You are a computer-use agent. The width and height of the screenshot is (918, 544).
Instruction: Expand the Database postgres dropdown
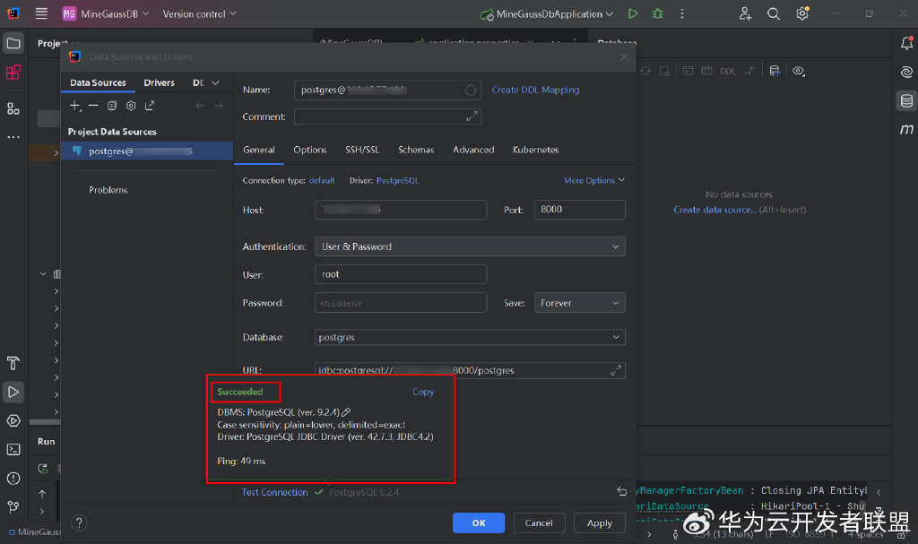point(470,337)
